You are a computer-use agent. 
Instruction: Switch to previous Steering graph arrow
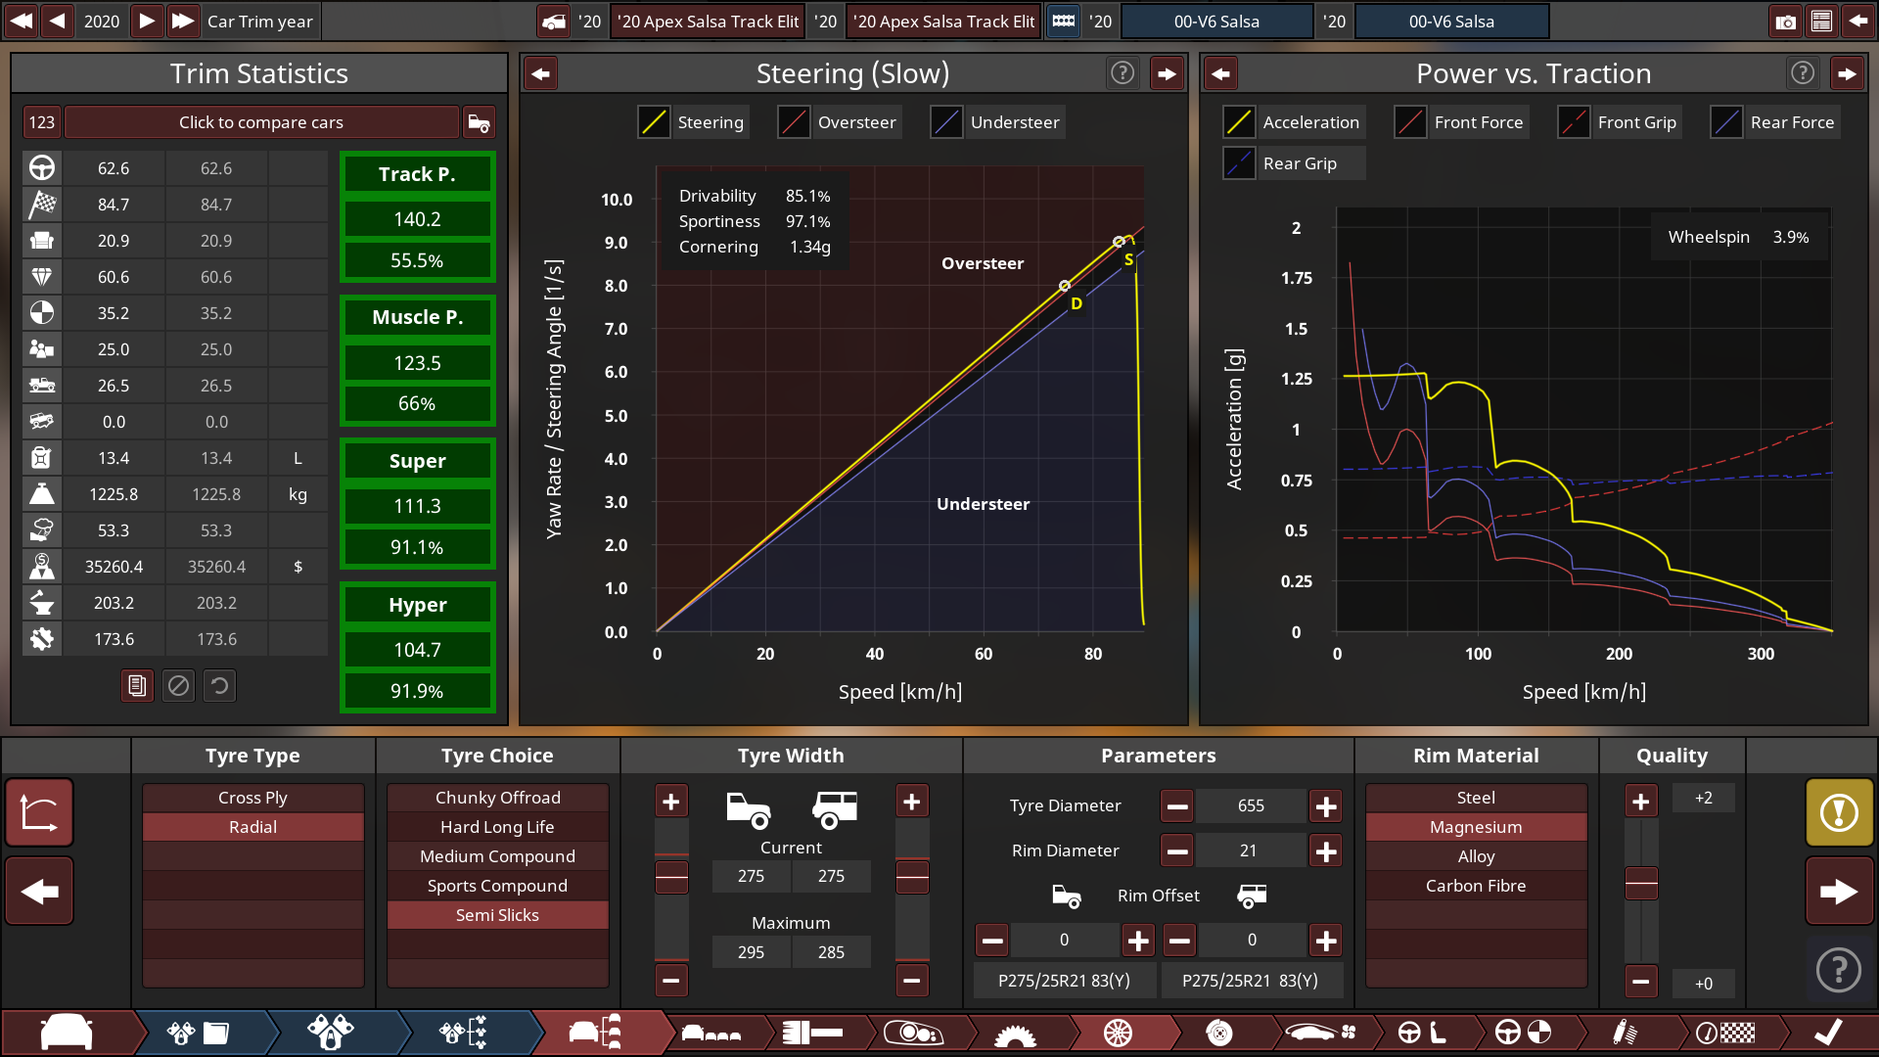click(x=541, y=73)
